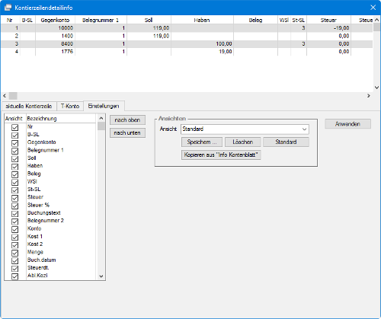Click the Kontierzeilendetailinfo window icon

tap(8, 8)
